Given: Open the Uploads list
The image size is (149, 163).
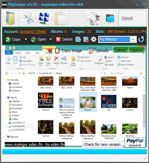Looking at the screenshot, I should [98, 51].
